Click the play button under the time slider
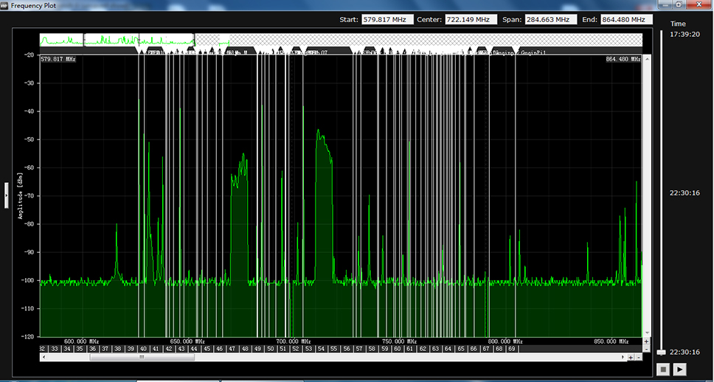Screen dimensions: 714x382 point(679,369)
